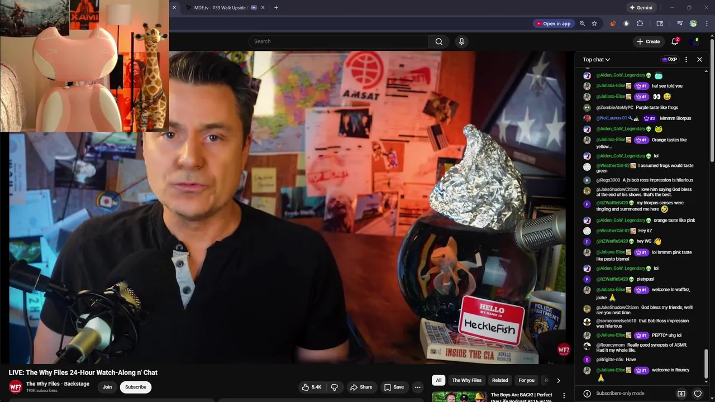
Task: Open the media controls music-note icon
Action: click(x=680, y=23)
